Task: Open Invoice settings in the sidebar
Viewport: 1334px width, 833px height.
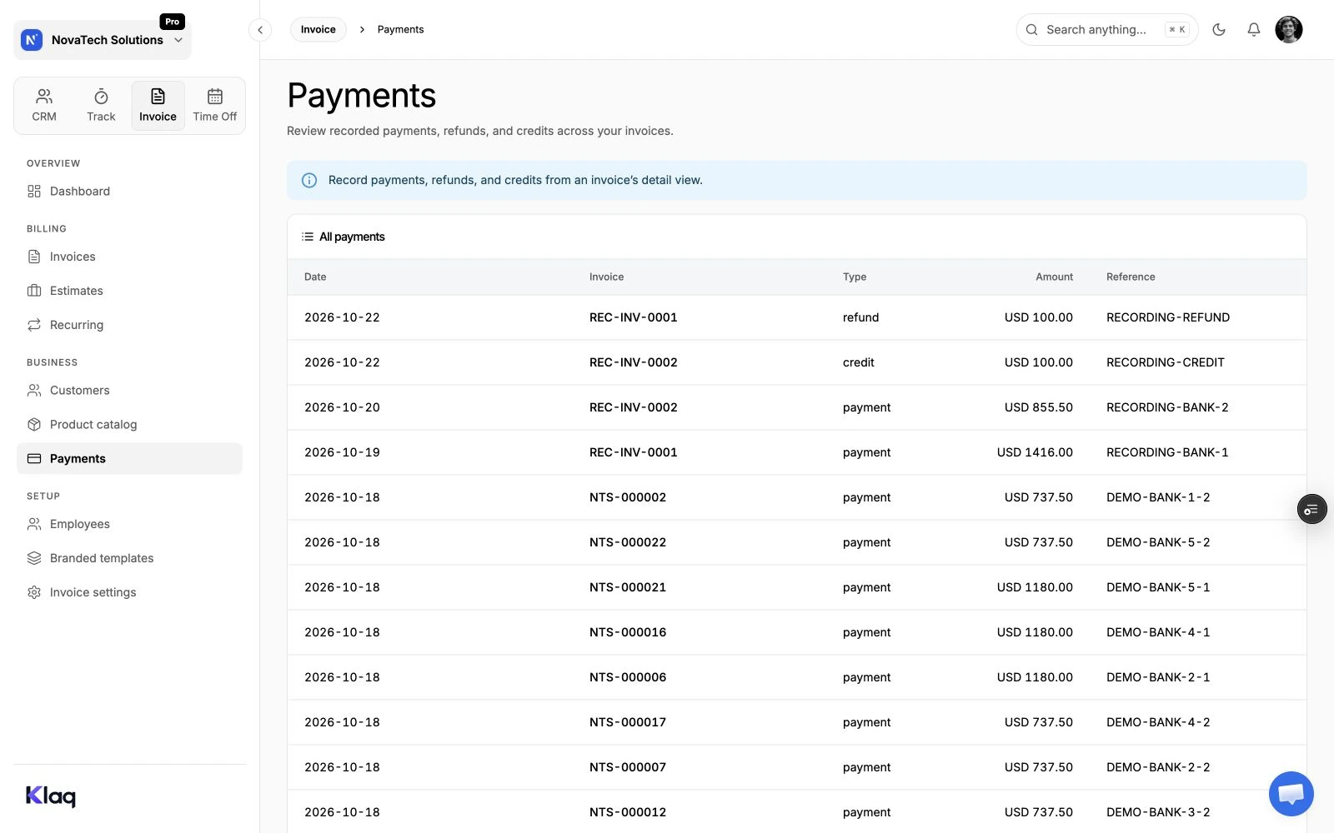Action: point(129,592)
